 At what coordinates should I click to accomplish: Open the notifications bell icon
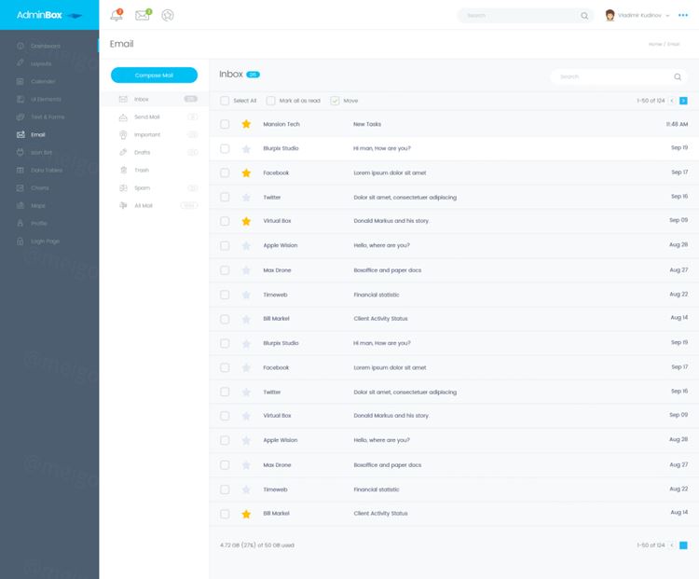[x=116, y=15]
